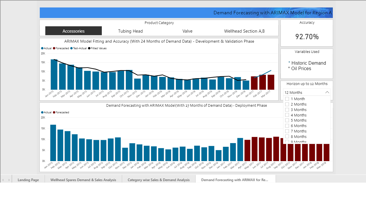Choose Tubing Head category
366x206 pixels.
tap(130, 31)
